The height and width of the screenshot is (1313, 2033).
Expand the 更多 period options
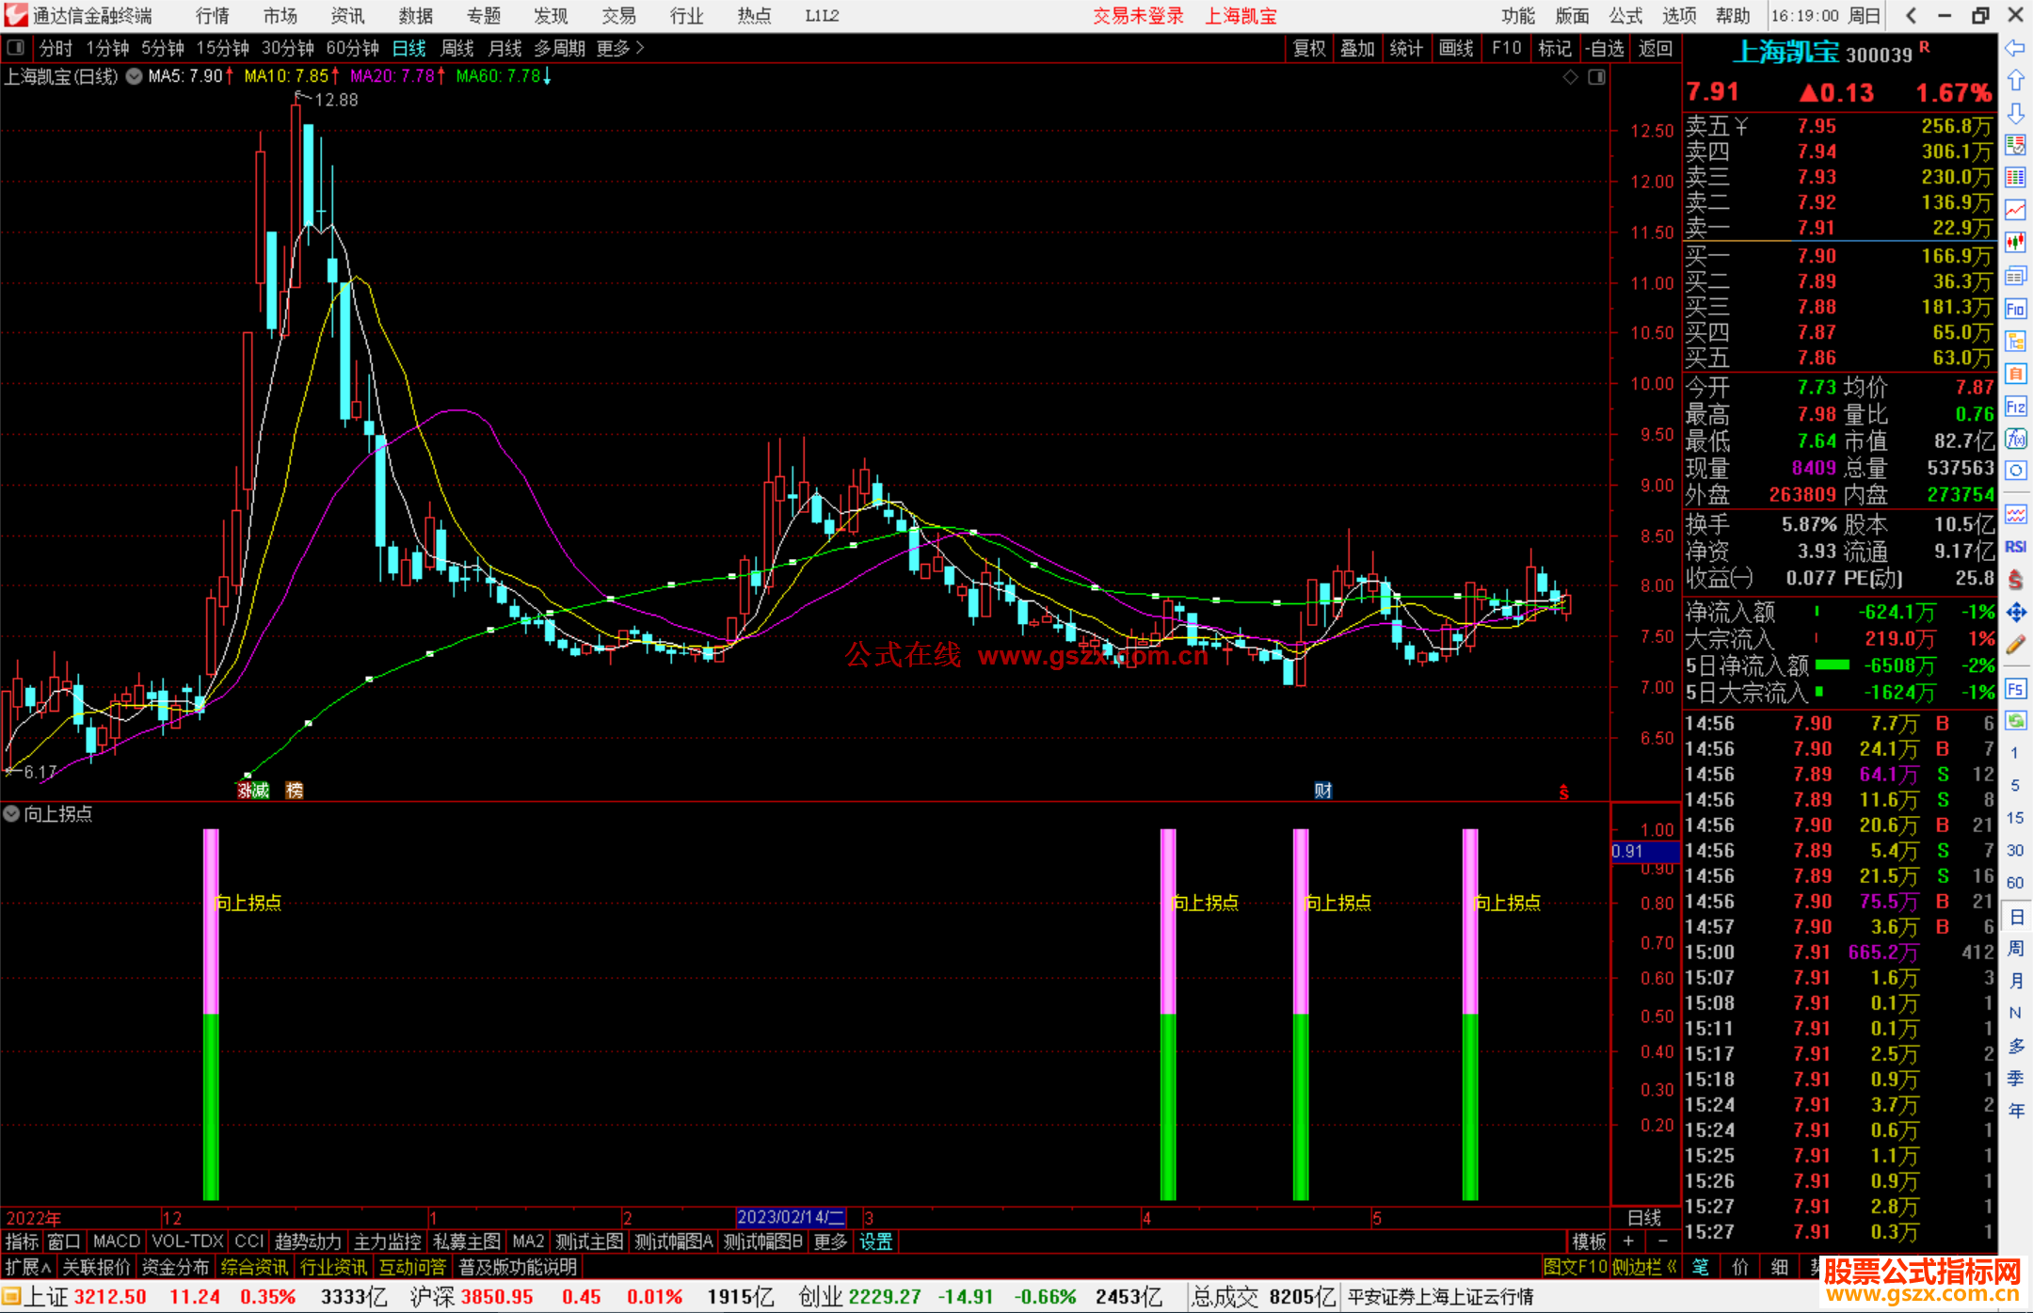click(620, 48)
